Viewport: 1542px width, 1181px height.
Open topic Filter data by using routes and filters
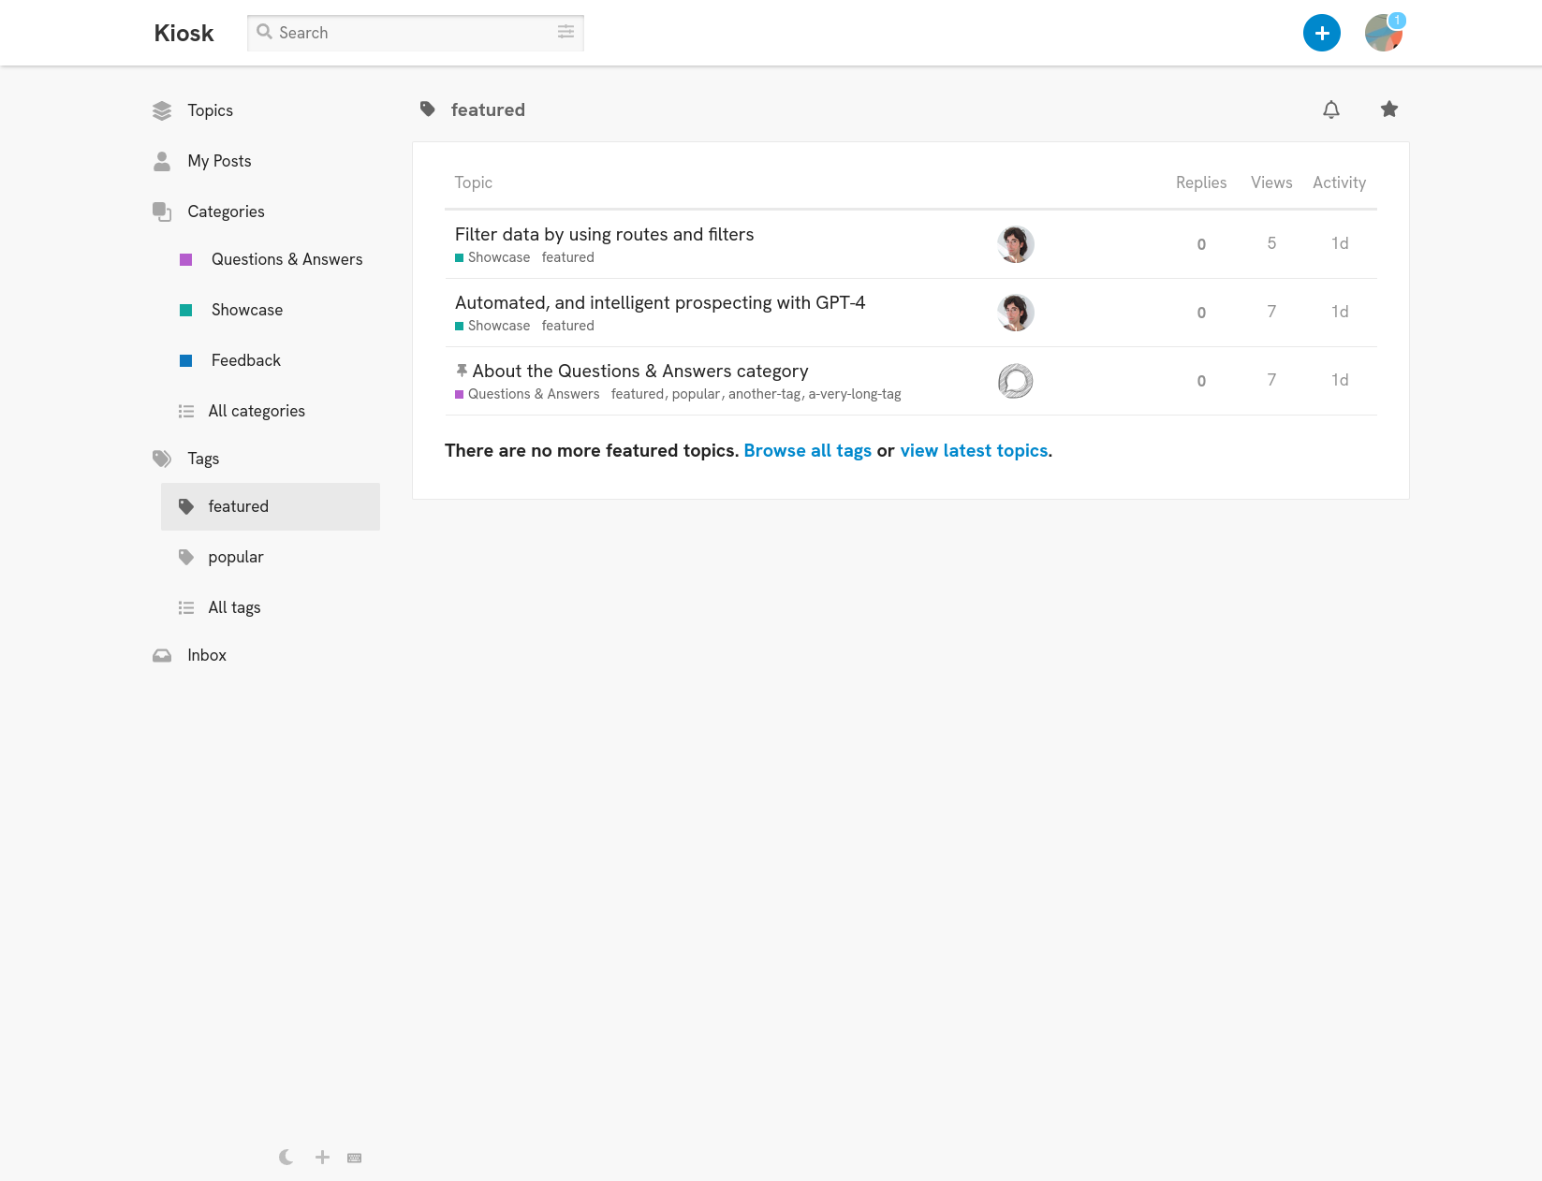coord(604,234)
